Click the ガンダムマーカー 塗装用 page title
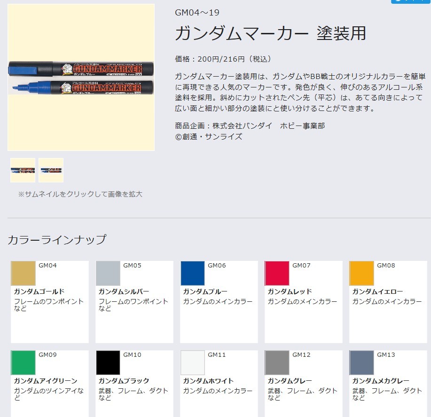 (x=270, y=33)
